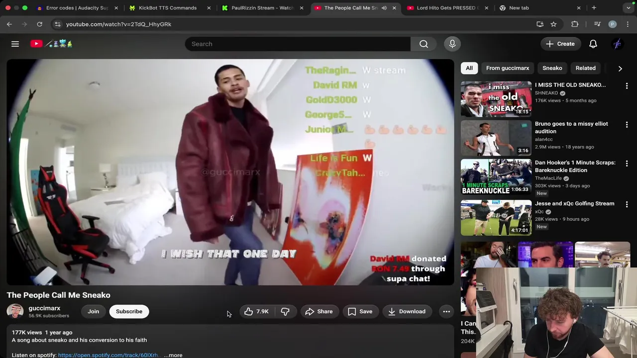Go to YouTube home via logo
The image size is (637, 358).
pyautogui.click(x=51, y=44)
